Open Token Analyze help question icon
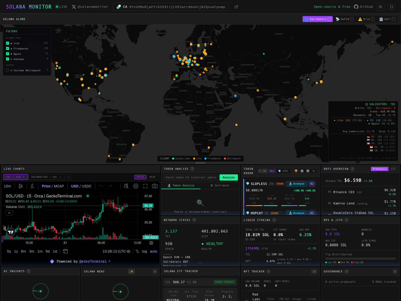 [192, 169]
